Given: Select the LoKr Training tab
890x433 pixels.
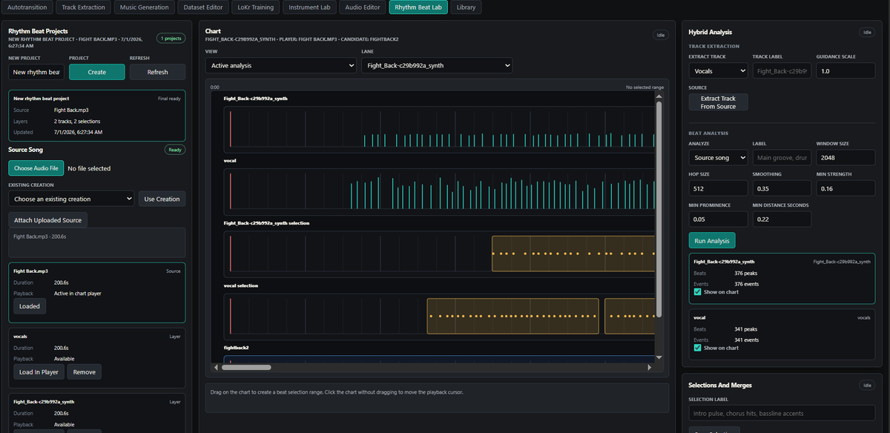Looking at the screenshot, I should pos(255,7).
